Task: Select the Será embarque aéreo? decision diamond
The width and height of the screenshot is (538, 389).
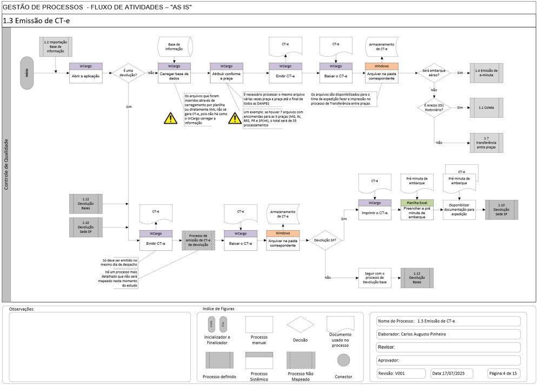Action: [434, 73]
